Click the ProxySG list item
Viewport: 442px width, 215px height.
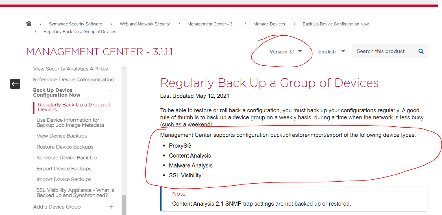click(x=180, y=146)
